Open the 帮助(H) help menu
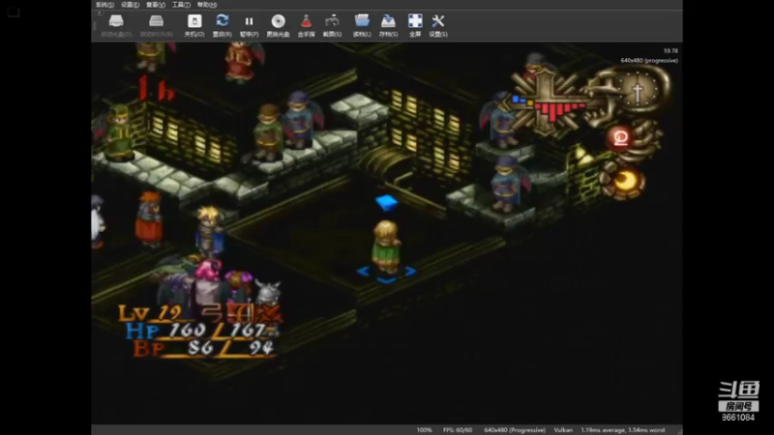774x435 pixels. [207, 5]
